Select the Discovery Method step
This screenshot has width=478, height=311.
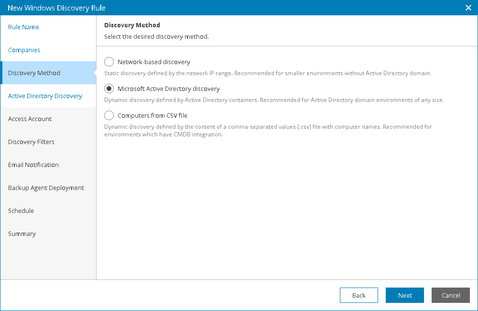pos(34,73)
